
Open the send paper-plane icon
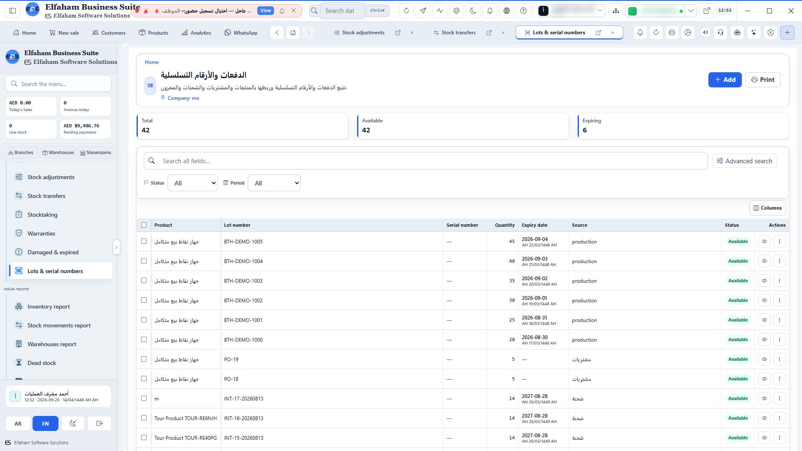(423, 11)
